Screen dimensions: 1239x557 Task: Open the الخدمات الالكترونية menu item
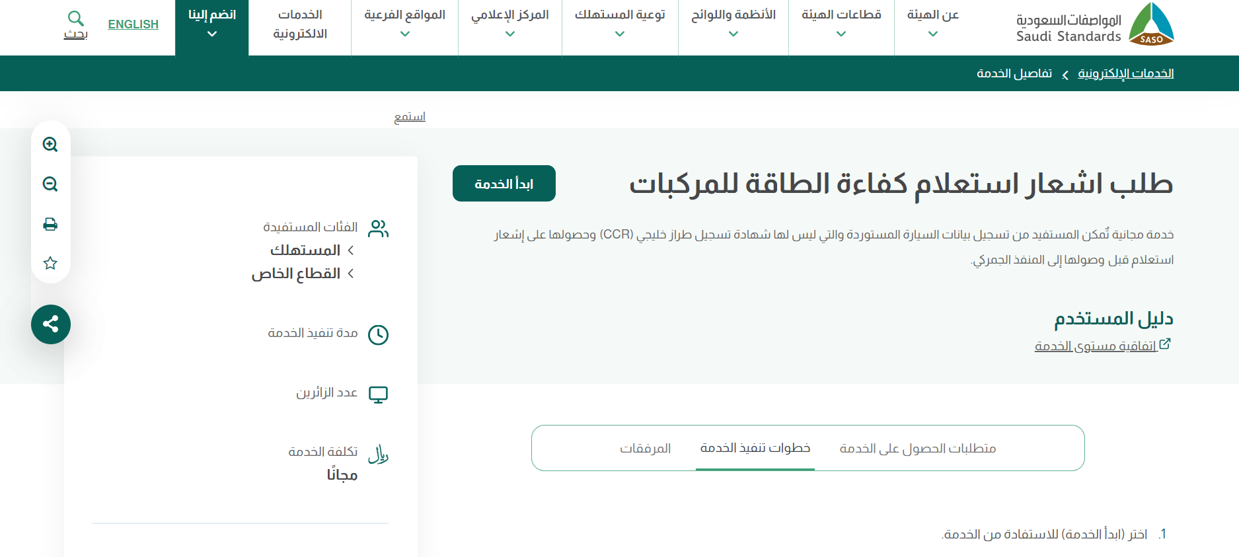tap(300, 24)
